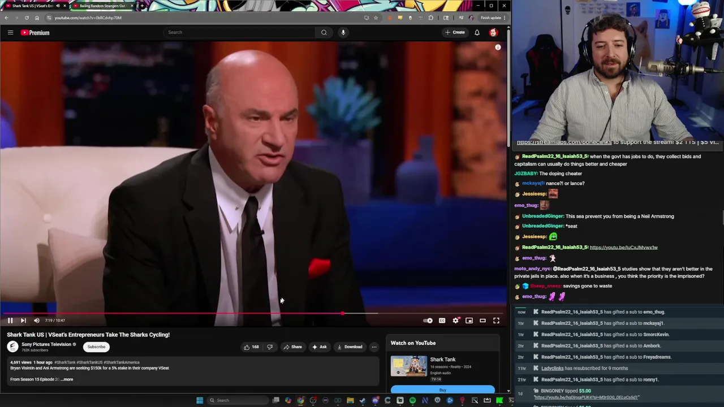Open the youtu.be link in chat

coord(623,248)
